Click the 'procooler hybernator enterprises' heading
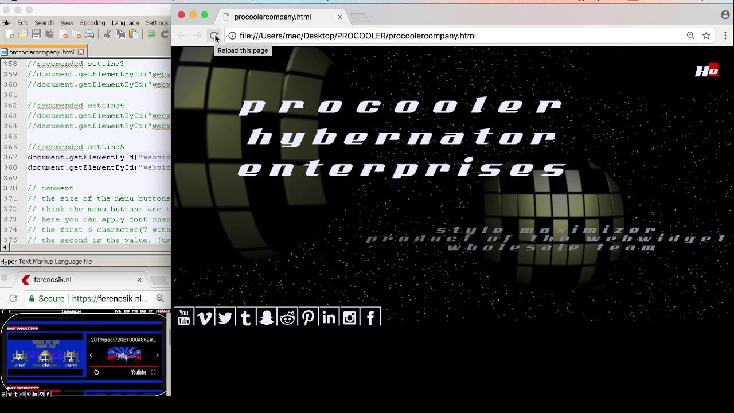Viewport: 734px width, 413px height. coord(401,137)
